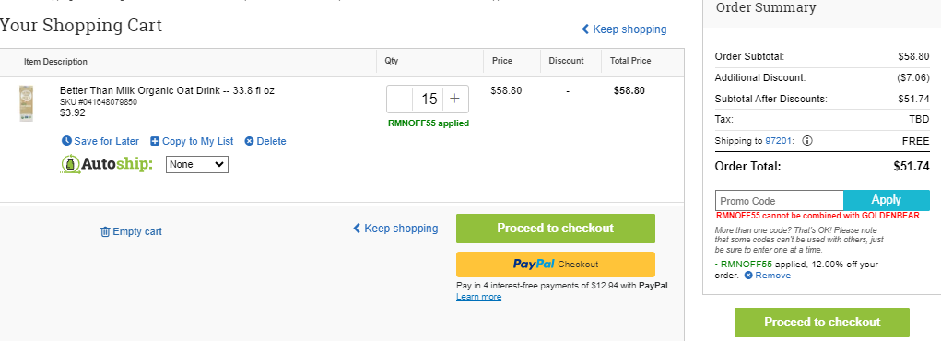This screenshot has height=341, width=941.
Task: Click the Copy to My List plus icon
Action: click(x=155, y=141)
